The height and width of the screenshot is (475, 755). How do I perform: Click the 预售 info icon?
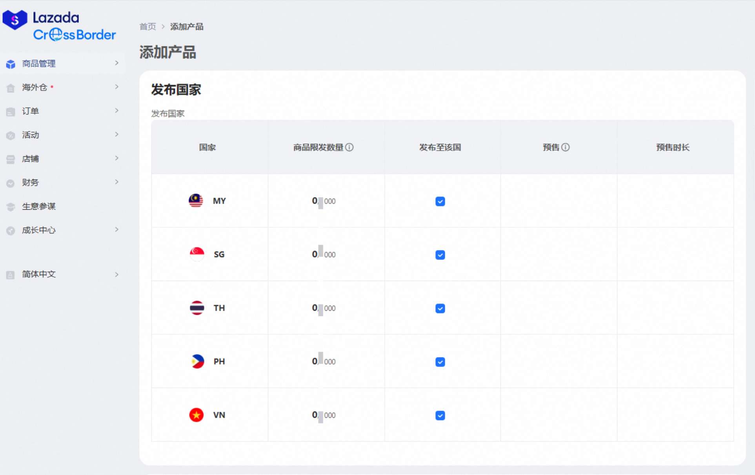pyautogui.click(x=565, y=147)
